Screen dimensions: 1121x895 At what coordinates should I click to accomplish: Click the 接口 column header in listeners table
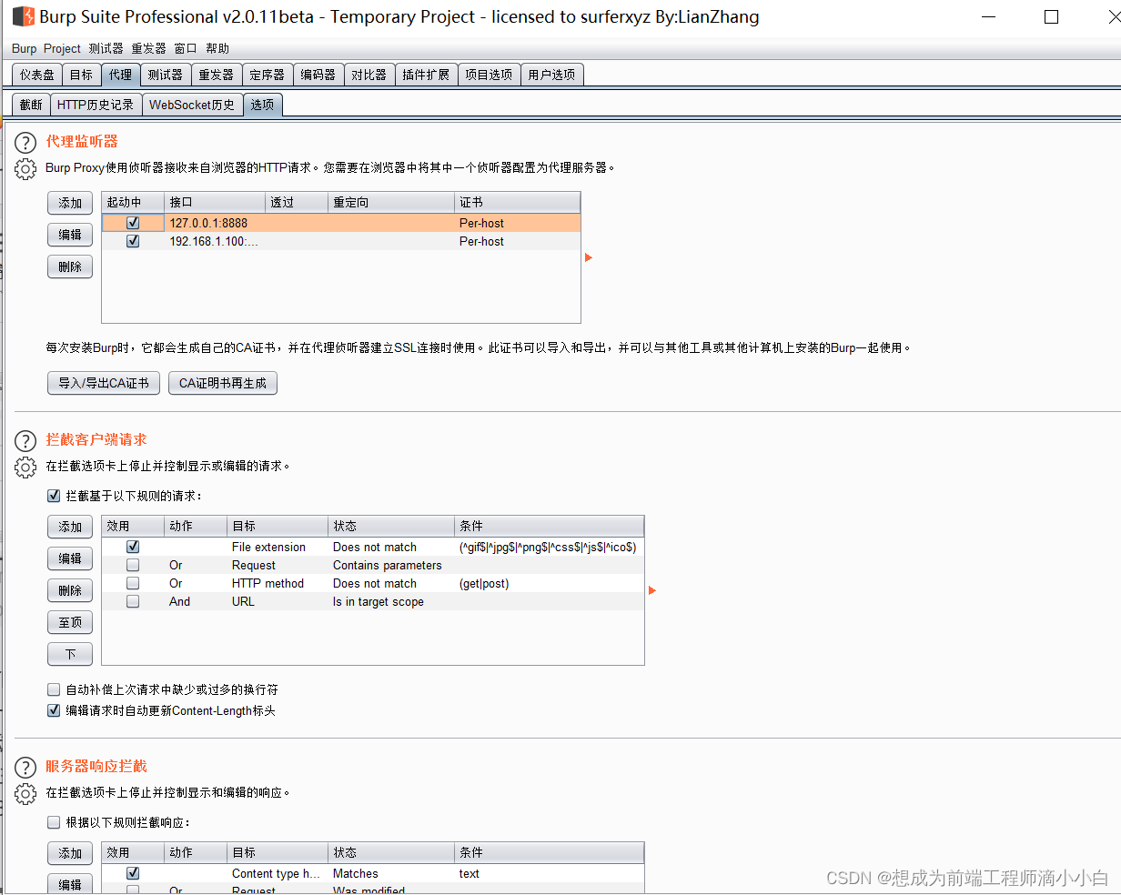[215, 202]
